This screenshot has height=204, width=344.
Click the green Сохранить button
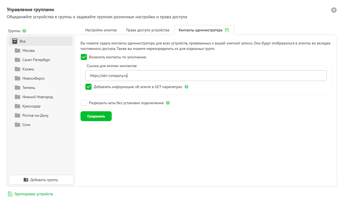(96, 116)
